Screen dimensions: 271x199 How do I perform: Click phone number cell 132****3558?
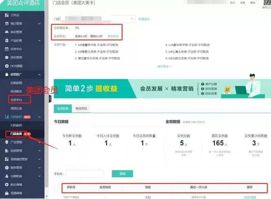[x=71, y=197]
